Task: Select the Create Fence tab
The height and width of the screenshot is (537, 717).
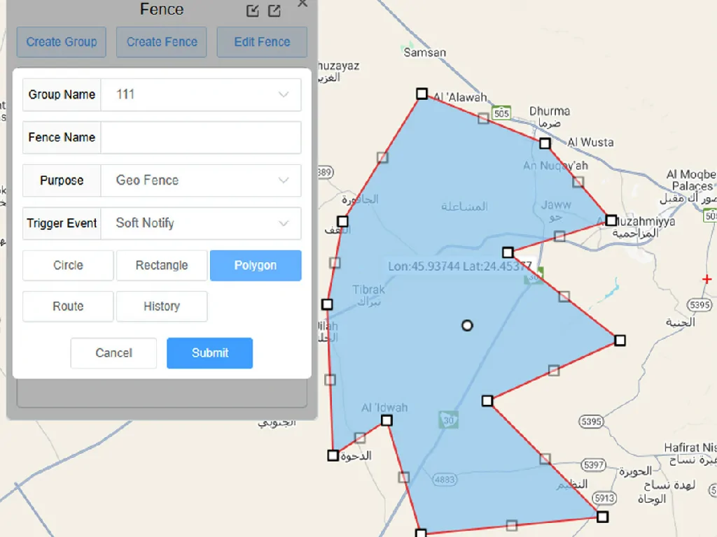Action: coord(161,42)
